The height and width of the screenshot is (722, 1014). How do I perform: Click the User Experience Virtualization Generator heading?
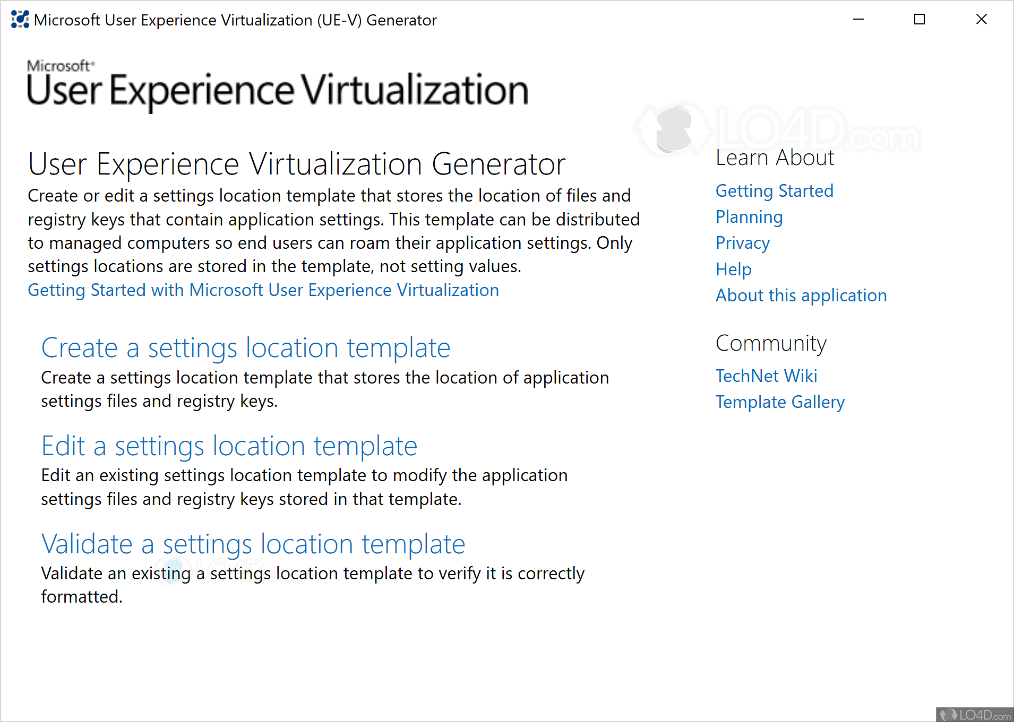(297, 164)
